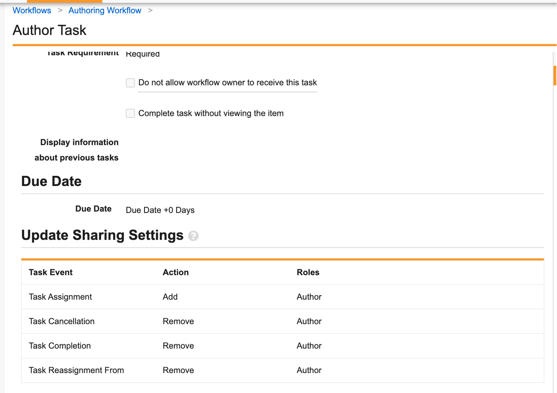Open the Workflows breadcrumb link

point(32,11)
